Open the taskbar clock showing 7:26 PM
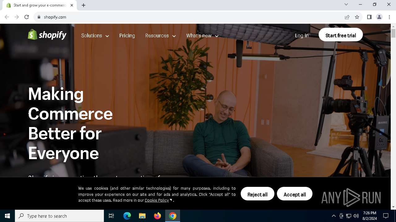This screenshot has width=396, height=222. [x=370, y=216]
